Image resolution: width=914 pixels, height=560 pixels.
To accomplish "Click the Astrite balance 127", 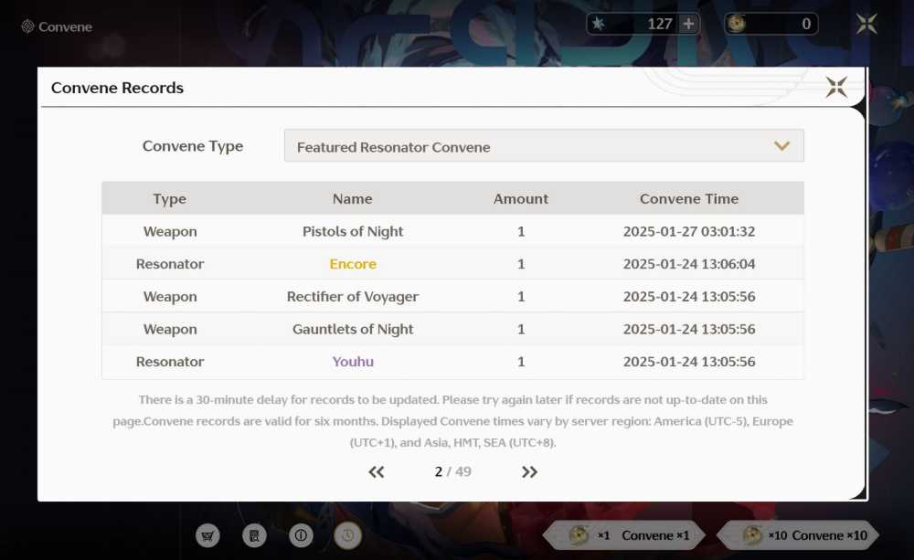I will click(x=660, y=24).
